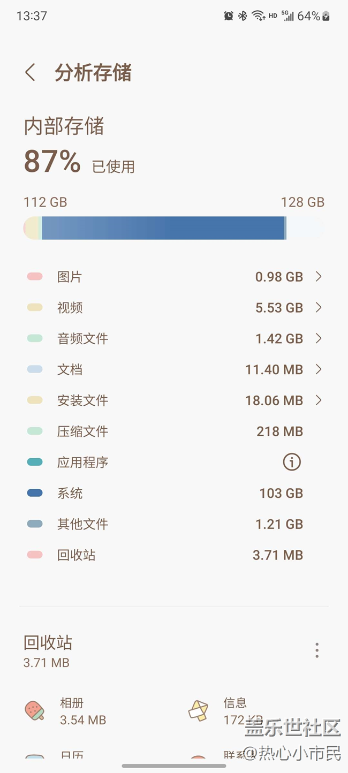The height and width of the screenshot is (773, 348).
Task: Tap the Bluetooth status icon
Action: 243,16
